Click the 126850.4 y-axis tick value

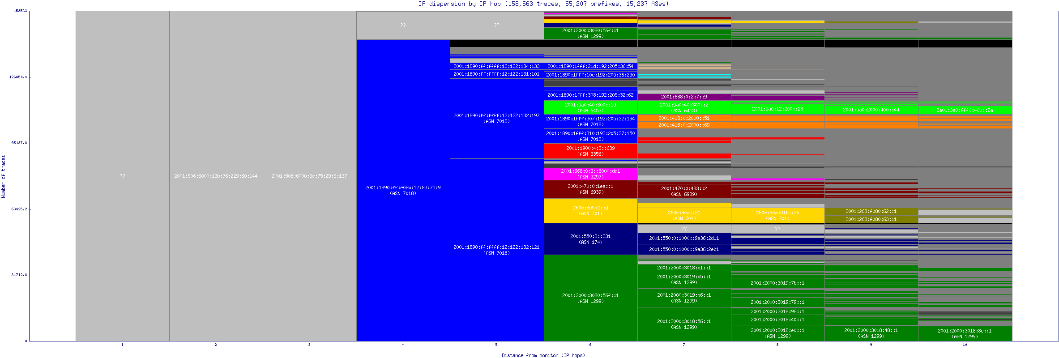[18, 77]
